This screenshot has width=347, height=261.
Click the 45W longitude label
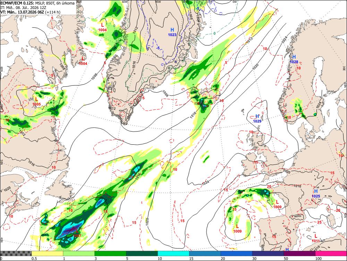point(158,2)
